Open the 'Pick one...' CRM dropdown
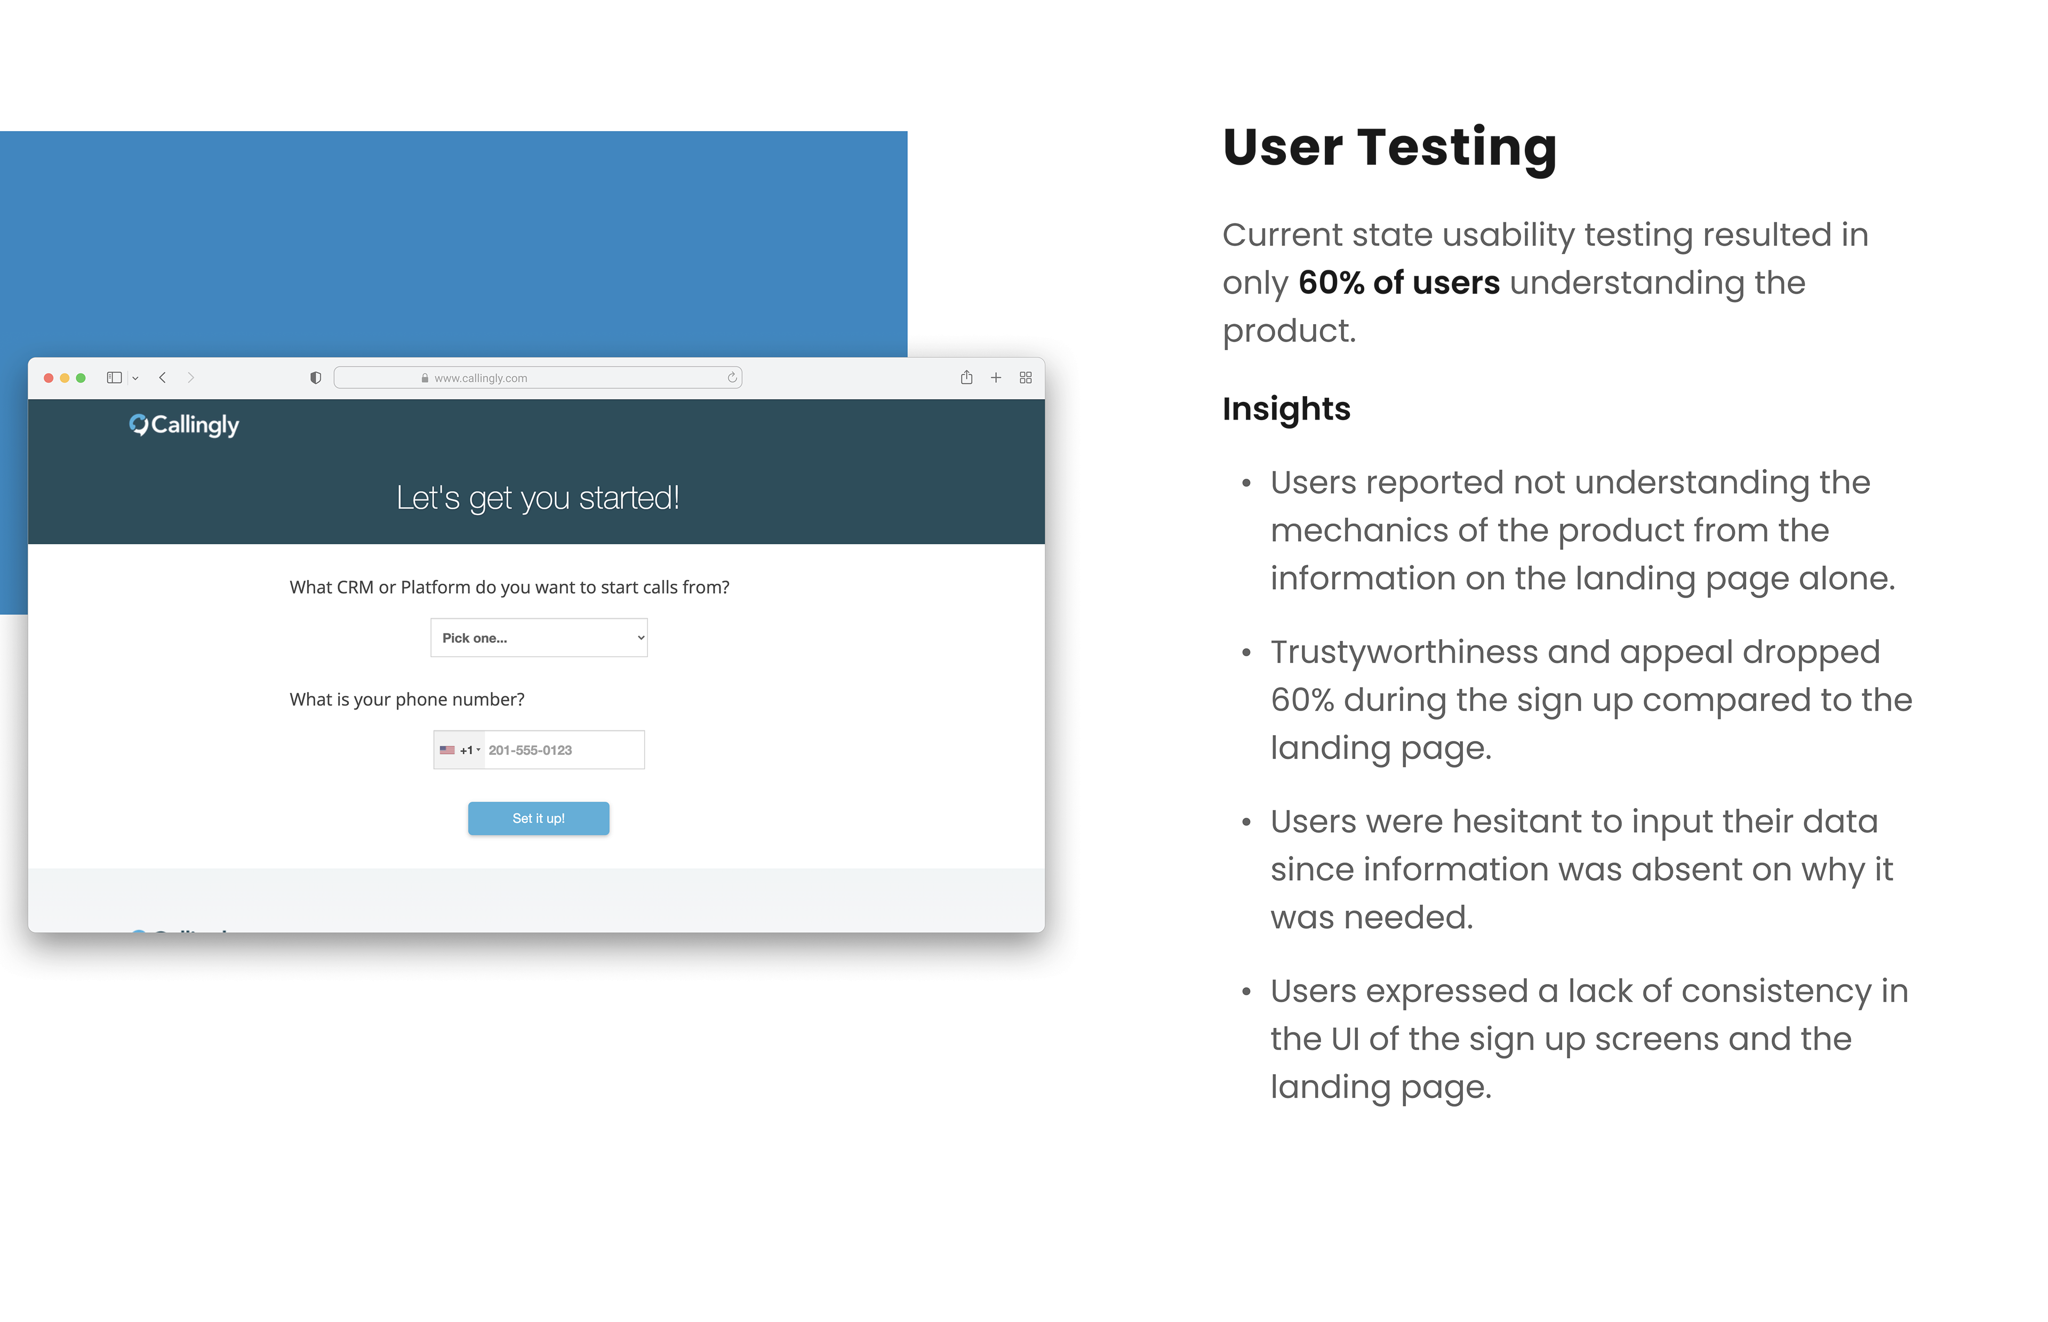Screen dimensions: 2048x1322 539,638
